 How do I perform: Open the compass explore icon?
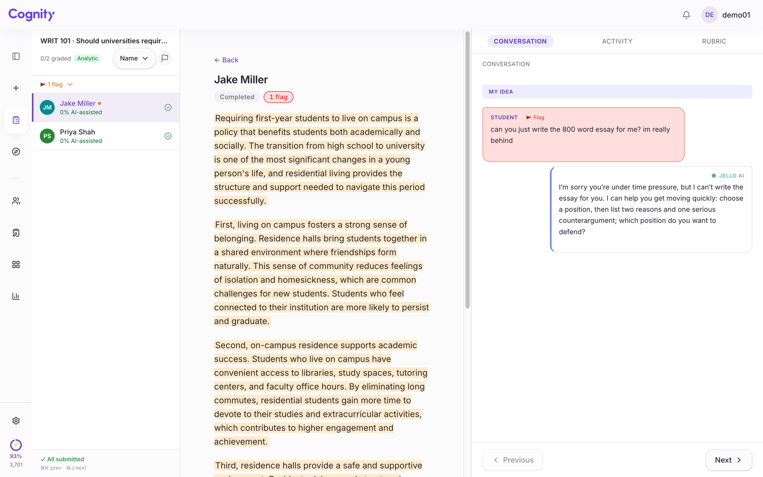[x=16, y=152]
